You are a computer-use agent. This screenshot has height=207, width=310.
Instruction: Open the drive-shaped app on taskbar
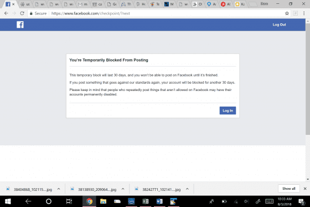[117, 201]
